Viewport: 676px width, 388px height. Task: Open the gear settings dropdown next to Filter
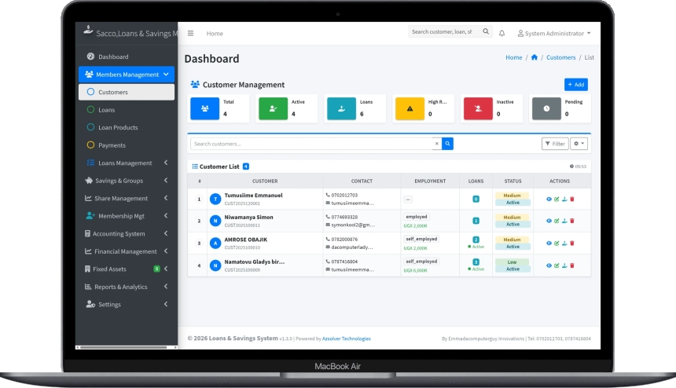click(x=579, y=144)
